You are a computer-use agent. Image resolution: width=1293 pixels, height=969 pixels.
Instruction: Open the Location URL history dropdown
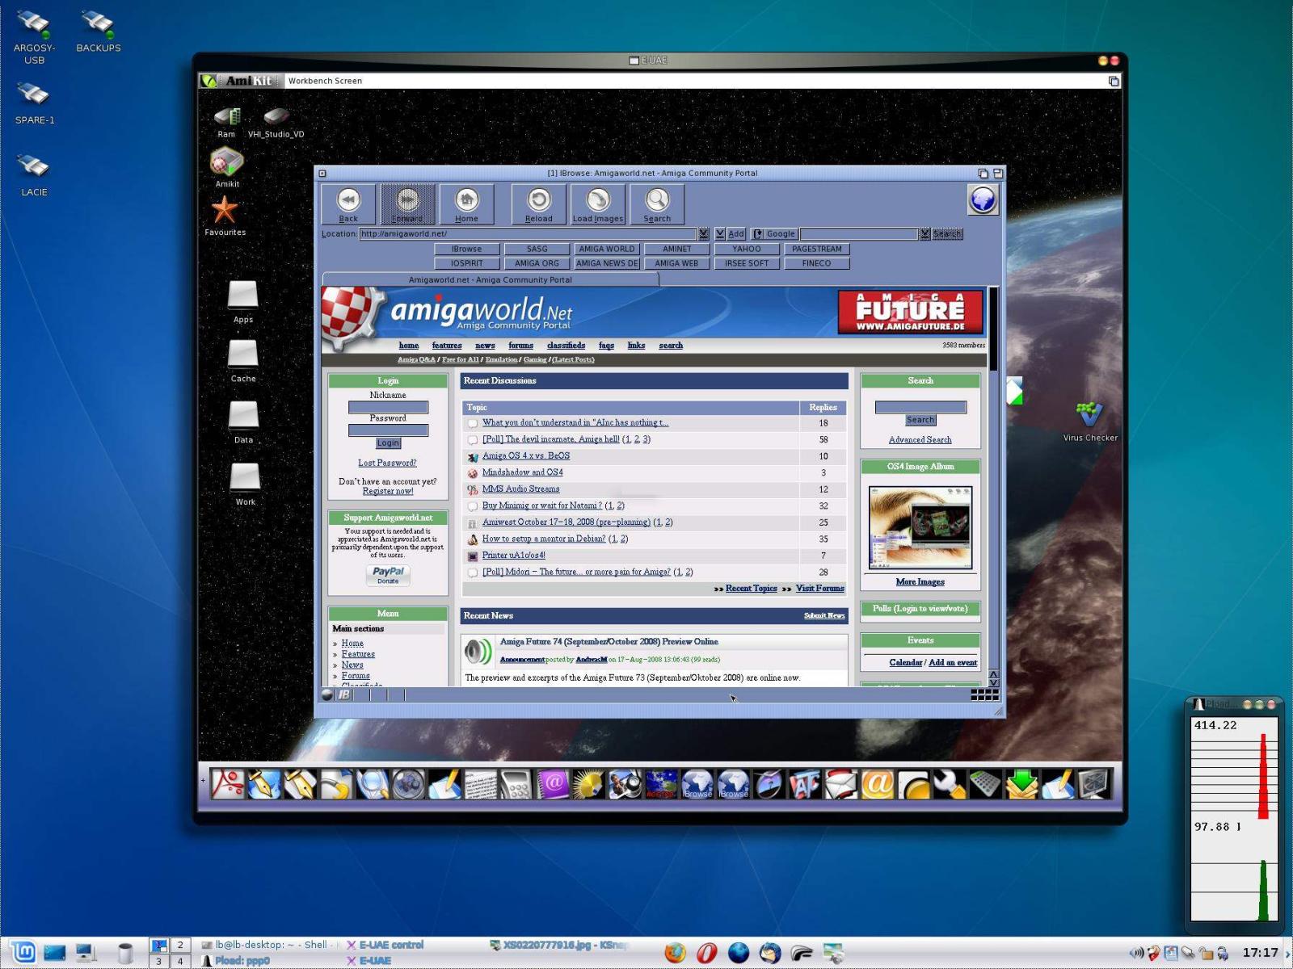704,233
